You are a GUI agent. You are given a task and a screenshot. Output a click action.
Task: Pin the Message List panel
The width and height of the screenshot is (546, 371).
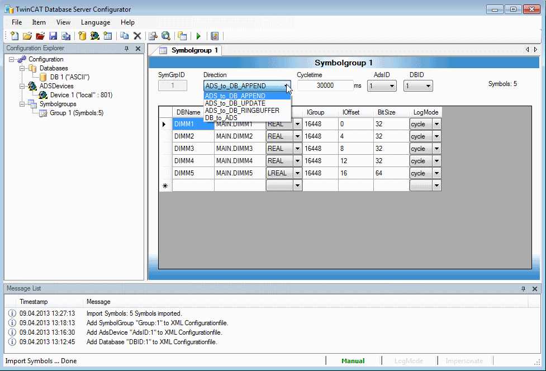pyautogui.click(x=523, y=288)
